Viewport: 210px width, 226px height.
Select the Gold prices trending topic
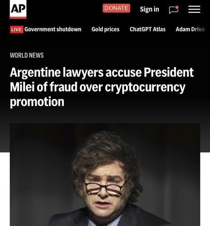coord(106,29)
